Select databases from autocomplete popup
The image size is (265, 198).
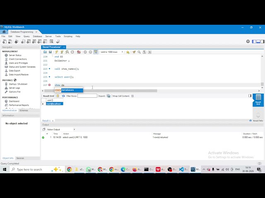pos(69,90)
